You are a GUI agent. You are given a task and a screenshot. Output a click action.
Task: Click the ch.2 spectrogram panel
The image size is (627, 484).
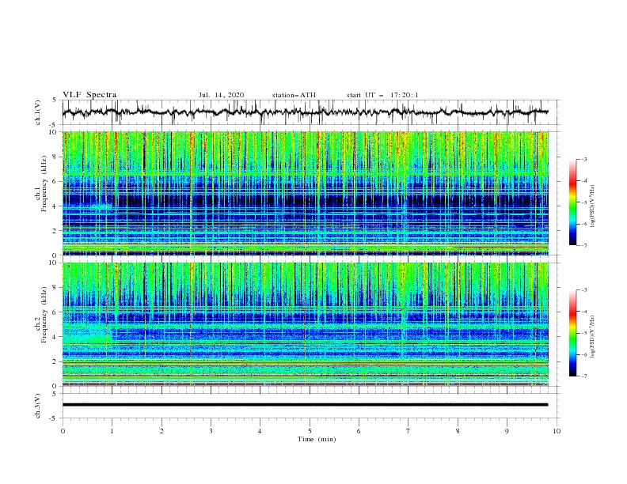click(306, 324)
